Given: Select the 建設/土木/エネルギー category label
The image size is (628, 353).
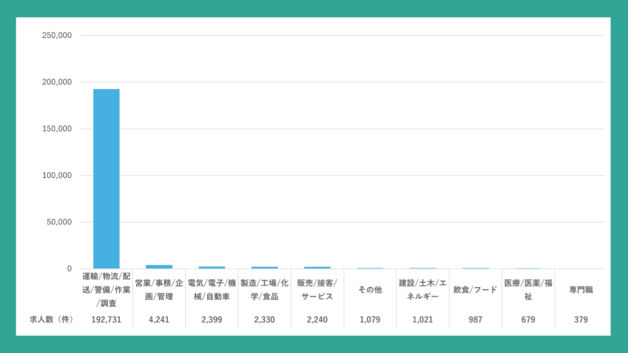Looking at the screenshot, I should pyautogui.click(x=423, y=290).
